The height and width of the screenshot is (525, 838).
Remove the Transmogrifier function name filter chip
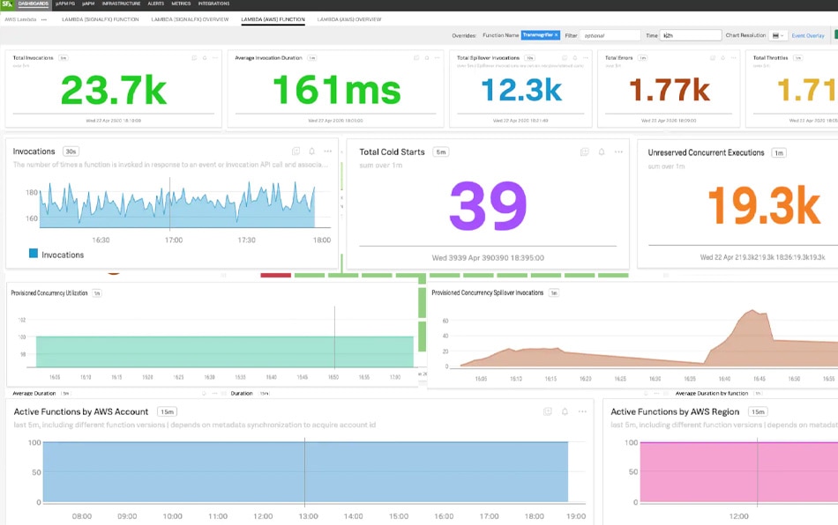[557, 33]
